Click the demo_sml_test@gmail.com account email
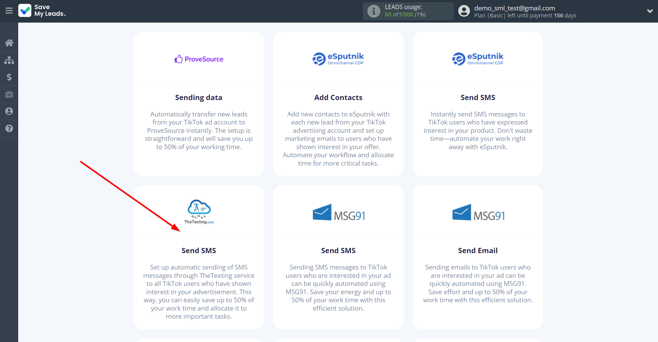658x342 pixels. (514, 8)
